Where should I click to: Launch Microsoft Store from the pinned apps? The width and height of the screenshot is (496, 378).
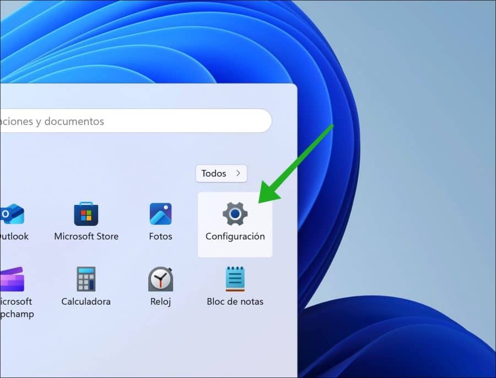point(86,214)
